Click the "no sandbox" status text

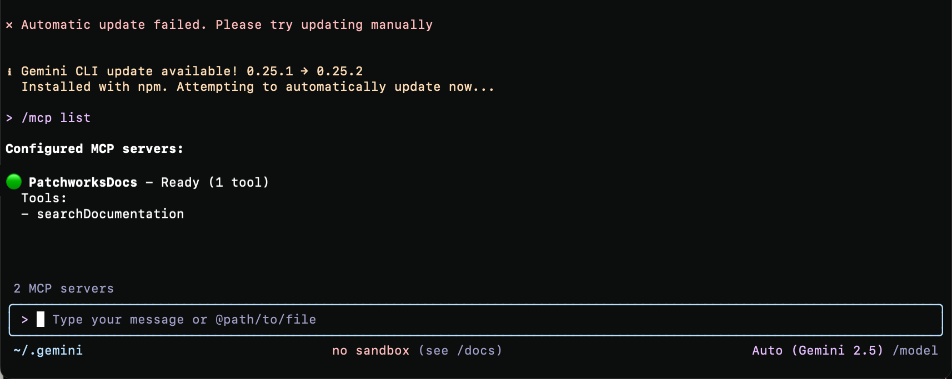(370, 350)
